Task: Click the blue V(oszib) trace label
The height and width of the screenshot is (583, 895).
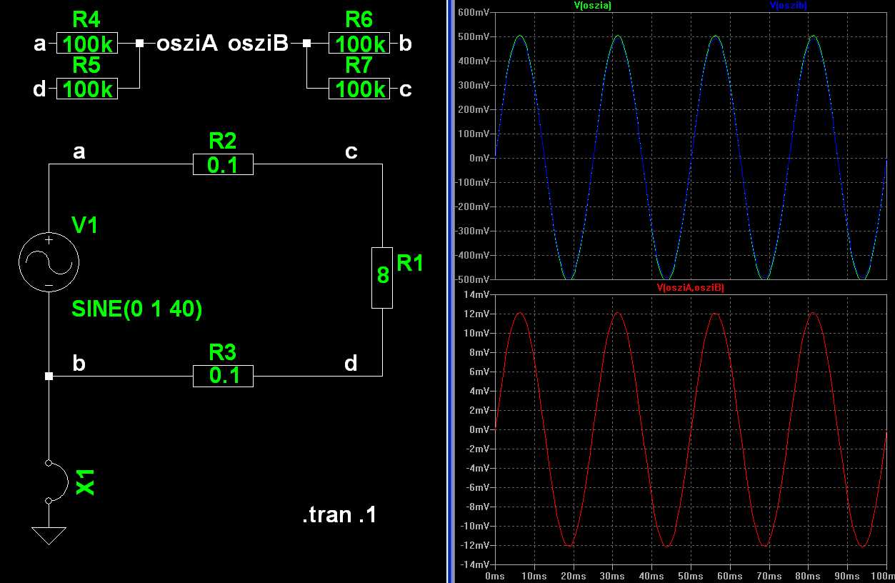Action: coord(788,6)
